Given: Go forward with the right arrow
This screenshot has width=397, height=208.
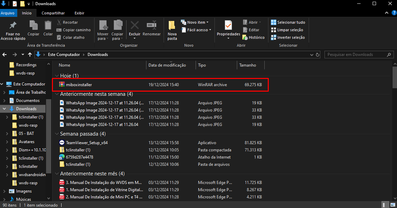Looking at the screenshot, I should [x=15, y=55].
